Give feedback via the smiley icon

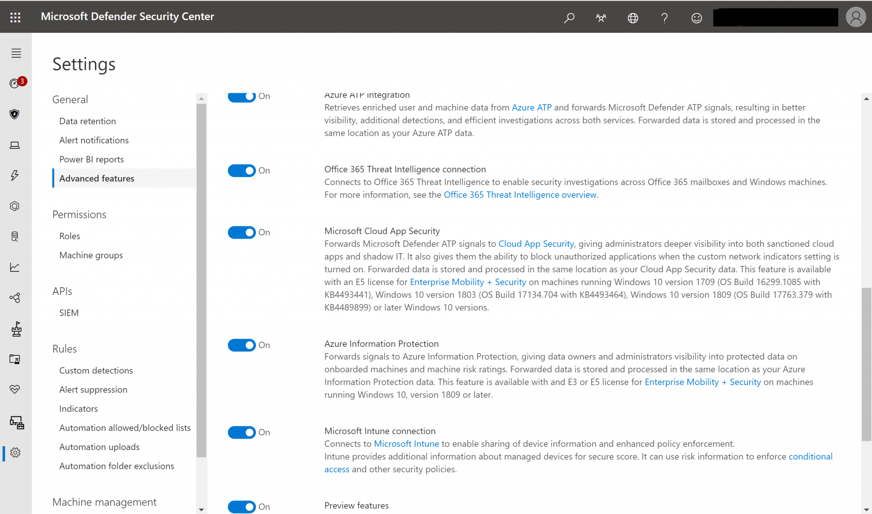click(696, 18)
